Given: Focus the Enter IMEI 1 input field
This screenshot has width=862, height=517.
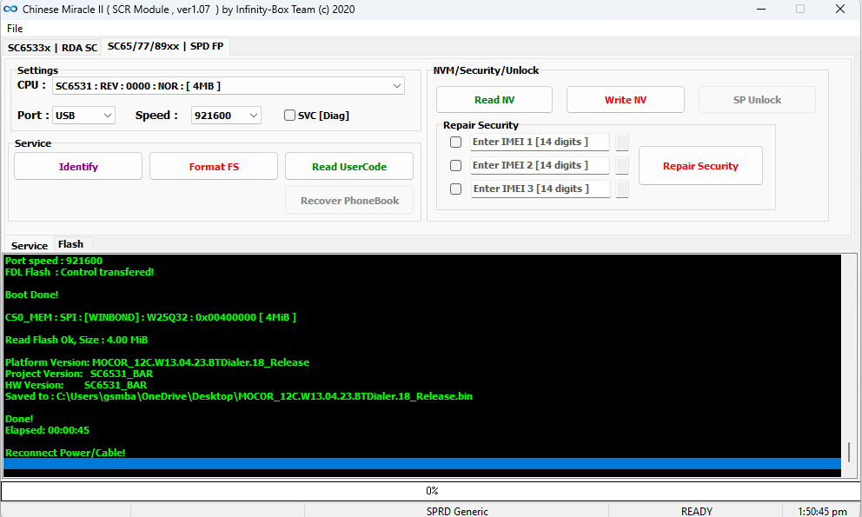Looking at the screenshot, I should tap(540, 142).
